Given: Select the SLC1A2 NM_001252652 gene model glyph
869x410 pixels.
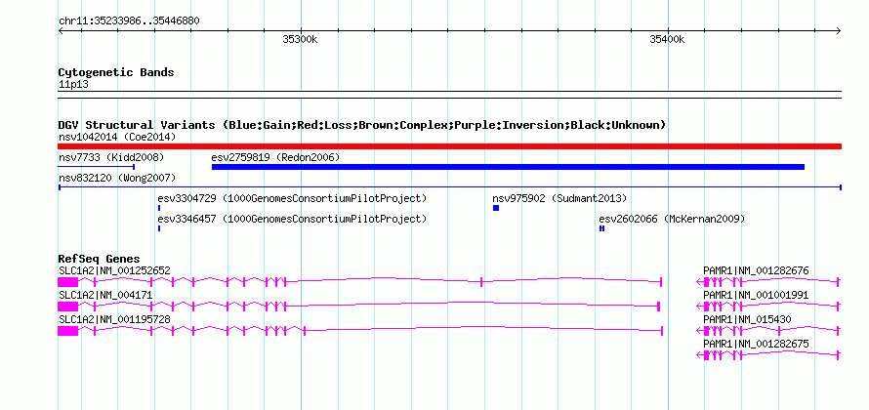Looking at the screenshot, I should pos(360,282).
